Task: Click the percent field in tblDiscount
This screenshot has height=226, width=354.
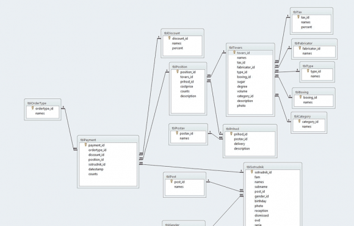Action: click(177, 48)
